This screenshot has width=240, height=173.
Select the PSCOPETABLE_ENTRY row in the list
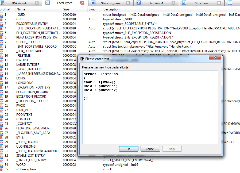pos(32,24)
